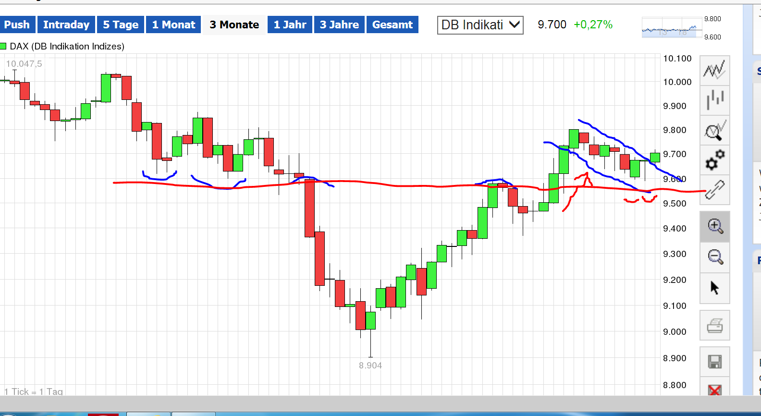Expand the DB Indikati dropdown
Image resolution: width=761 pixels, height=416 pixels.
(480, 25)
